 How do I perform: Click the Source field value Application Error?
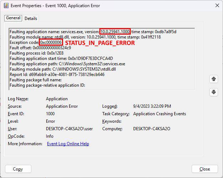62,106
